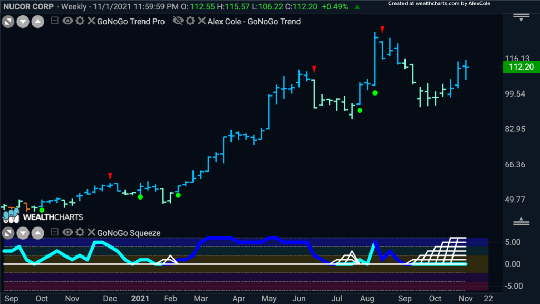Toggle visibility of GoNoGo Trend Pro
Image resolution: width=540 pixels, height=304 pixels.
click(x=67, y=21)
